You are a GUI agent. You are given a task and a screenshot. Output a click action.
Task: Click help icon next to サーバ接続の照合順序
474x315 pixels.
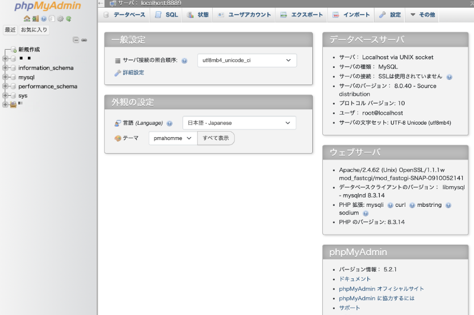point(184,61)
